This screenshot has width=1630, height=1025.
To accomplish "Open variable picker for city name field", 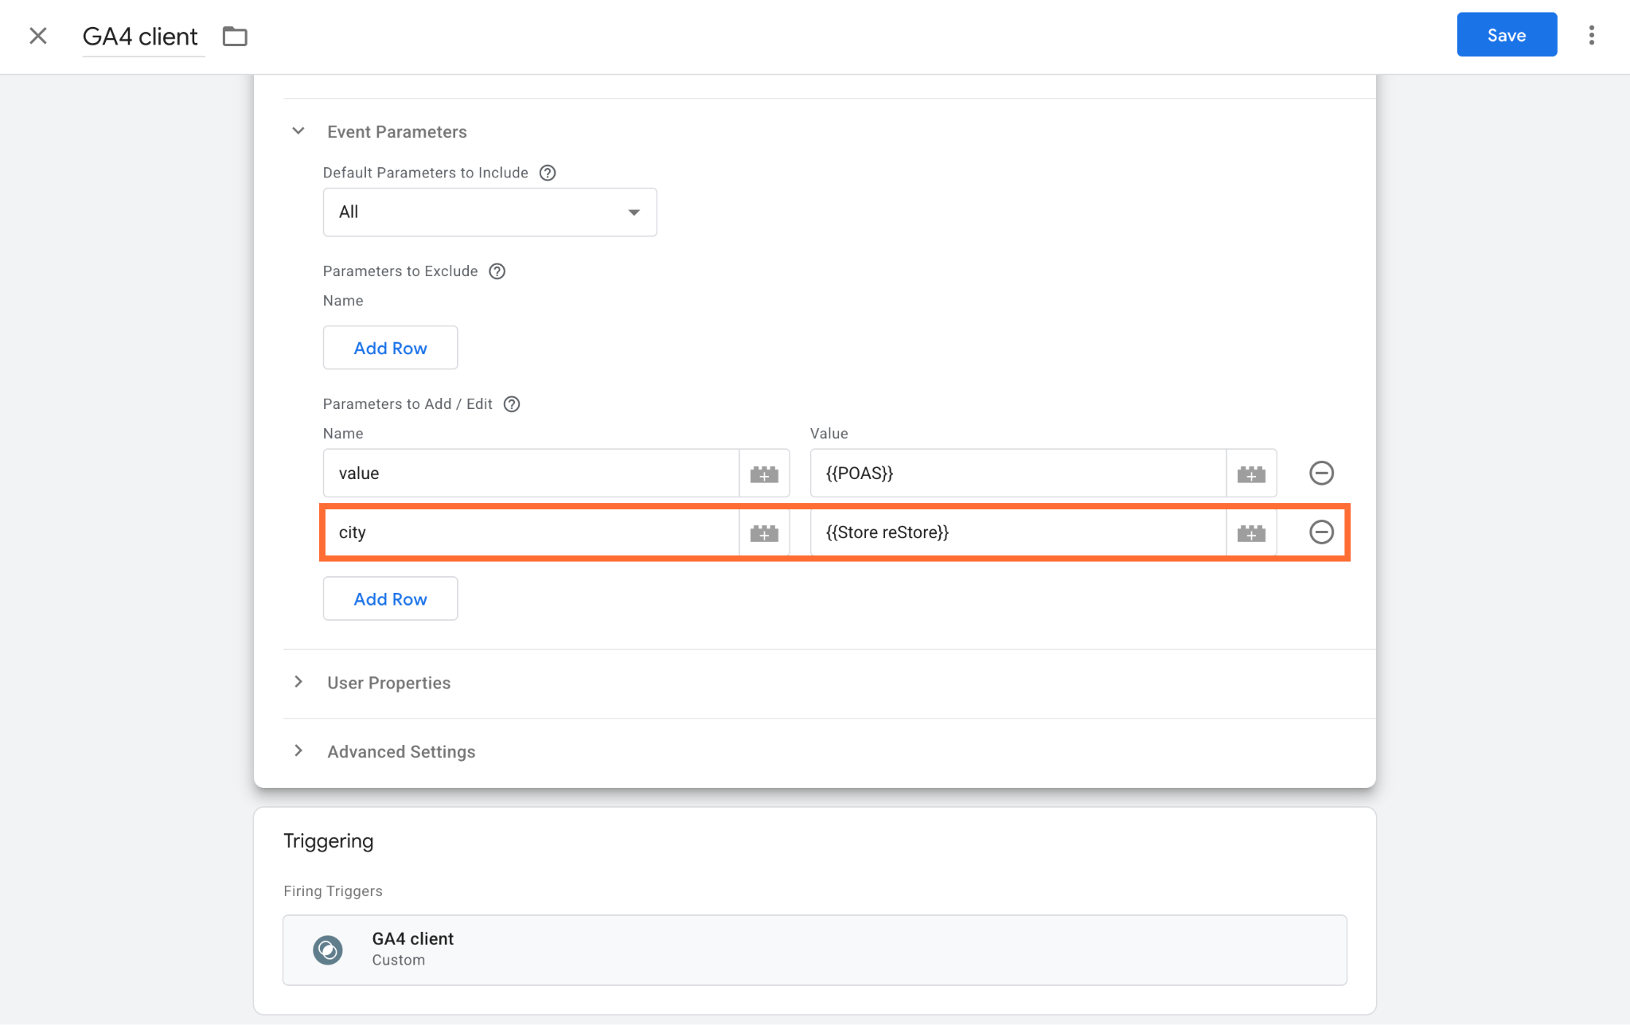I will pyautogui.click(x=764, y=532).
